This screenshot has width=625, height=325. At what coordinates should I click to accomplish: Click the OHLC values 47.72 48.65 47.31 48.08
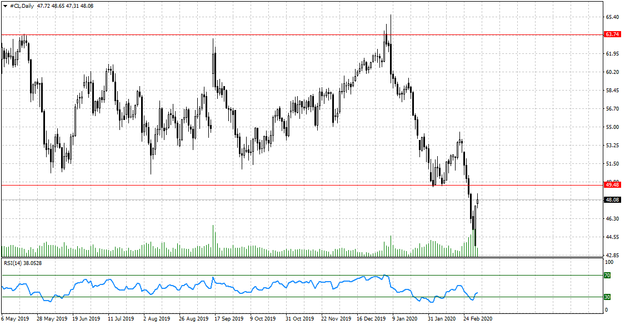pyautogui.click(x=65, y=6)
